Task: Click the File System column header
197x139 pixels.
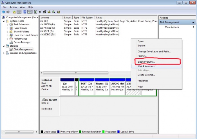Action: tap(87, 17)
